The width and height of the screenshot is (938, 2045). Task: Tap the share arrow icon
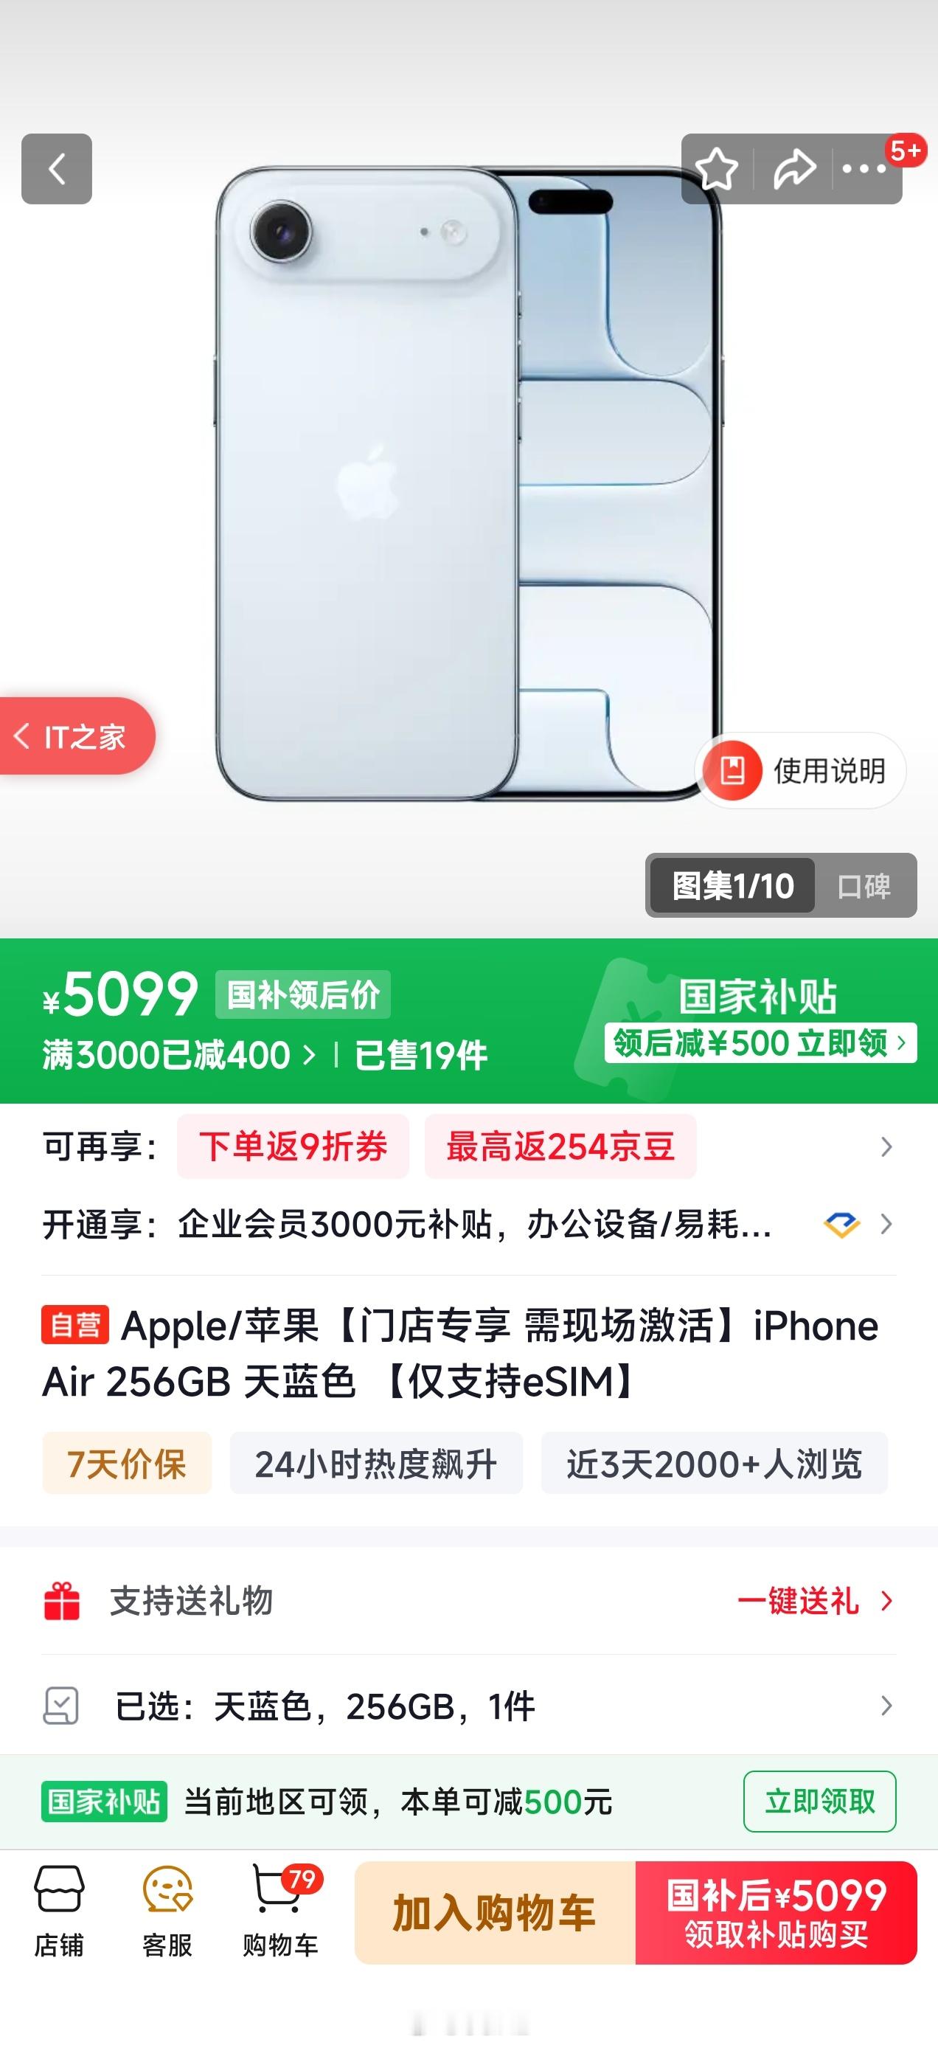[x=794, y=169]
